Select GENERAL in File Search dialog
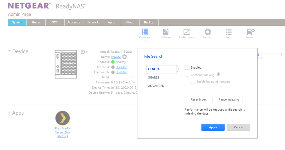The width and height of the screenshot is (285, 150). (x=163, y=69)
